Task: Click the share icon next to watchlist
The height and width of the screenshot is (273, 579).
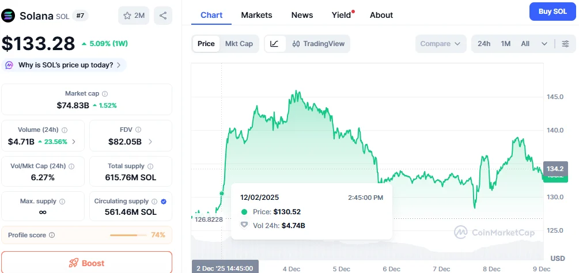Action: (x=164, y=16)
